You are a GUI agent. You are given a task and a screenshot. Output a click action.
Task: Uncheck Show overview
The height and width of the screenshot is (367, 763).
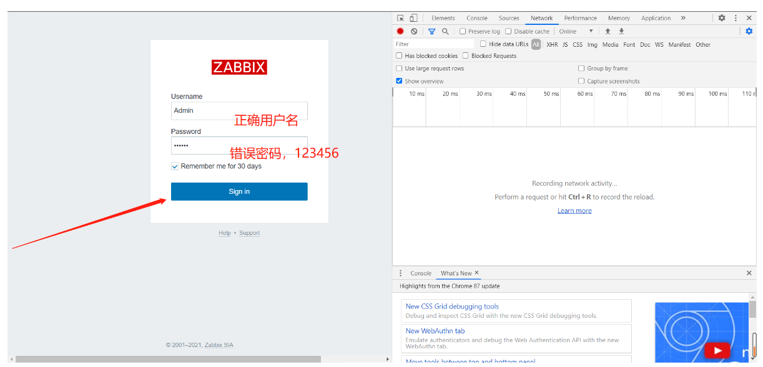coord(399,81)
